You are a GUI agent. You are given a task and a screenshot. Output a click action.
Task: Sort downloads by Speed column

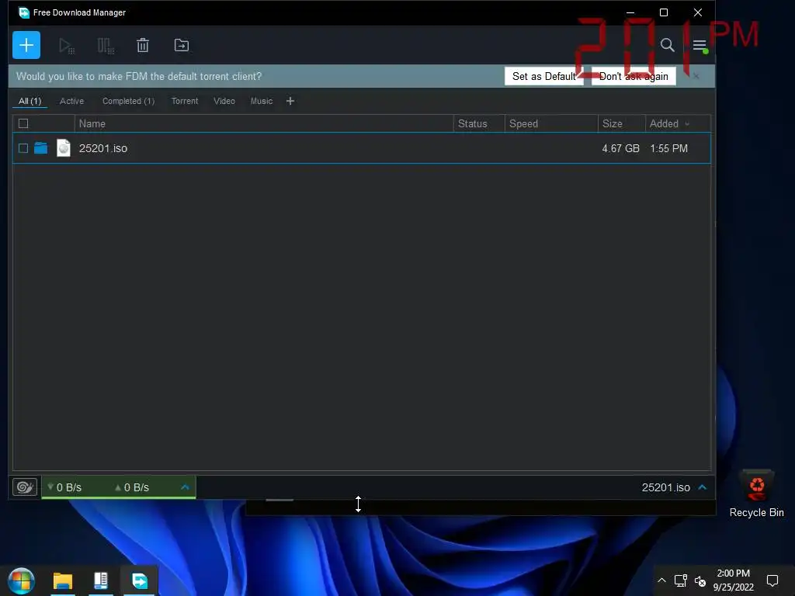(x=551, y=123)
